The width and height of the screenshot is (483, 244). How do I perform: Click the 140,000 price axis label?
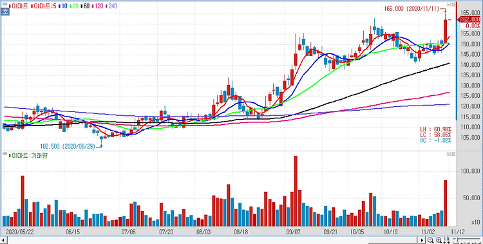tap(471, 64)
